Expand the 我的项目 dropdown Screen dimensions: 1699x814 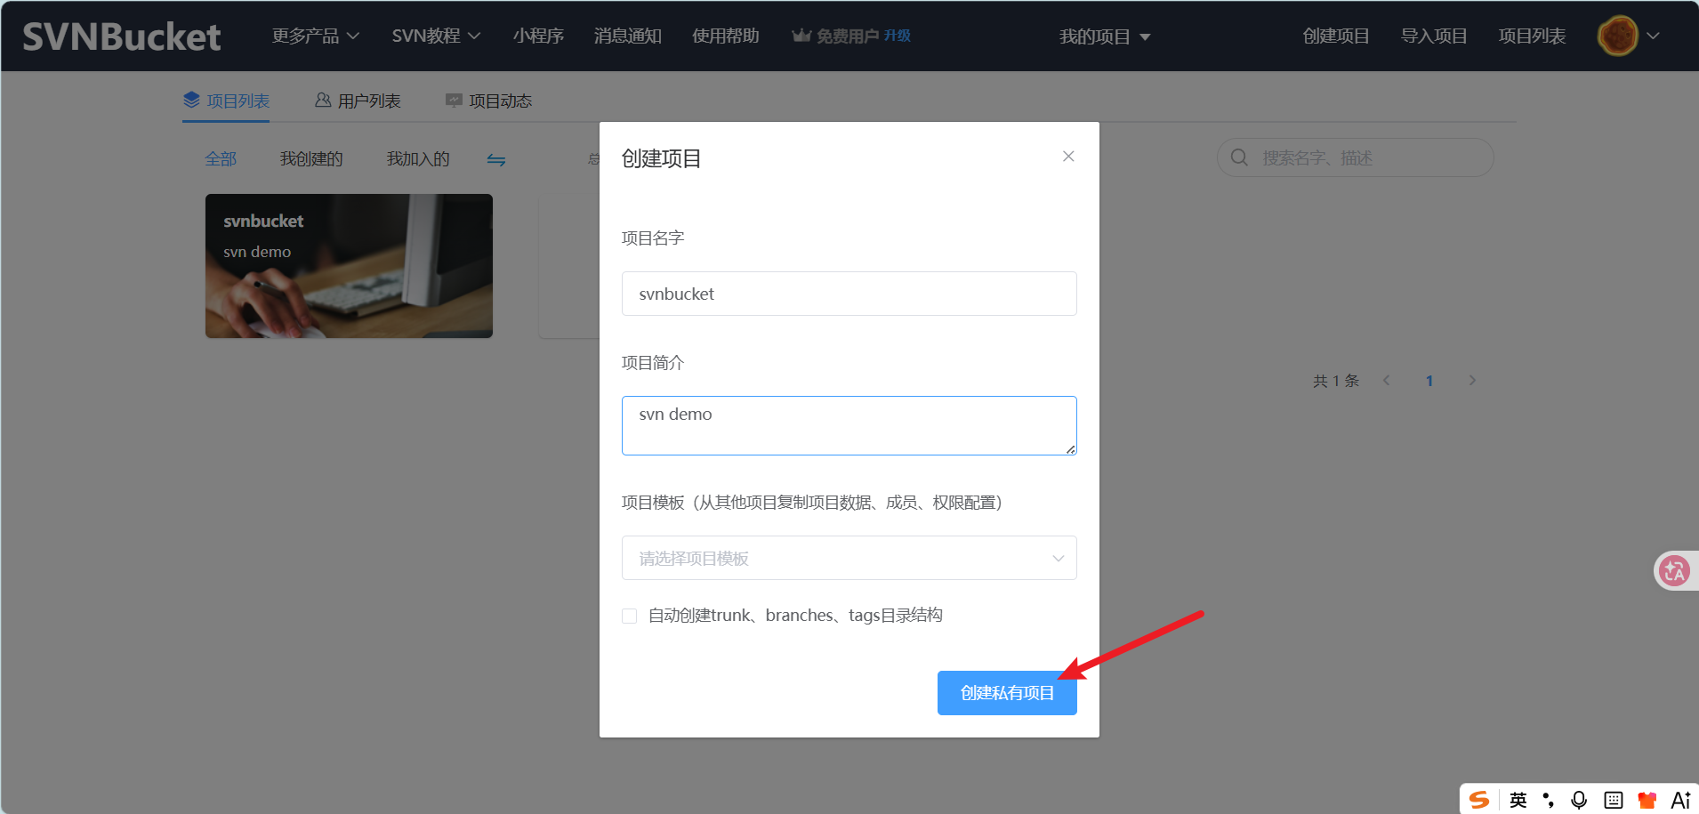pyautogui.click(x=1105, y=36)
